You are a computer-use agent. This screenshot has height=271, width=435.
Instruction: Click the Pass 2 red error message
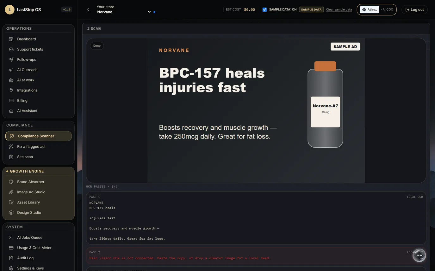pos(180,258)
